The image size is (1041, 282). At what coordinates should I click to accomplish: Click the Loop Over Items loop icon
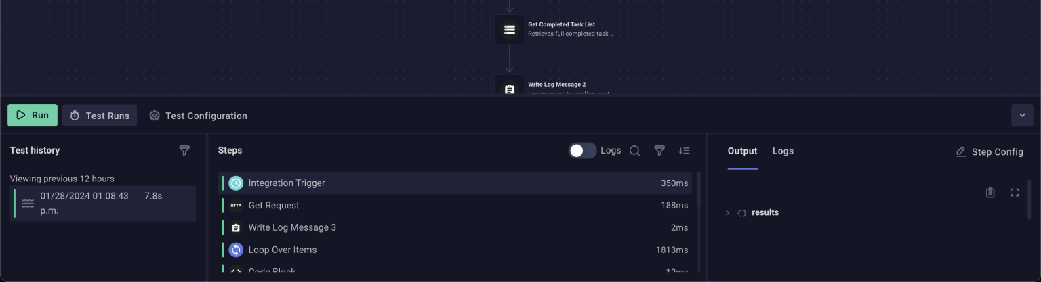(x=236, y=250)
